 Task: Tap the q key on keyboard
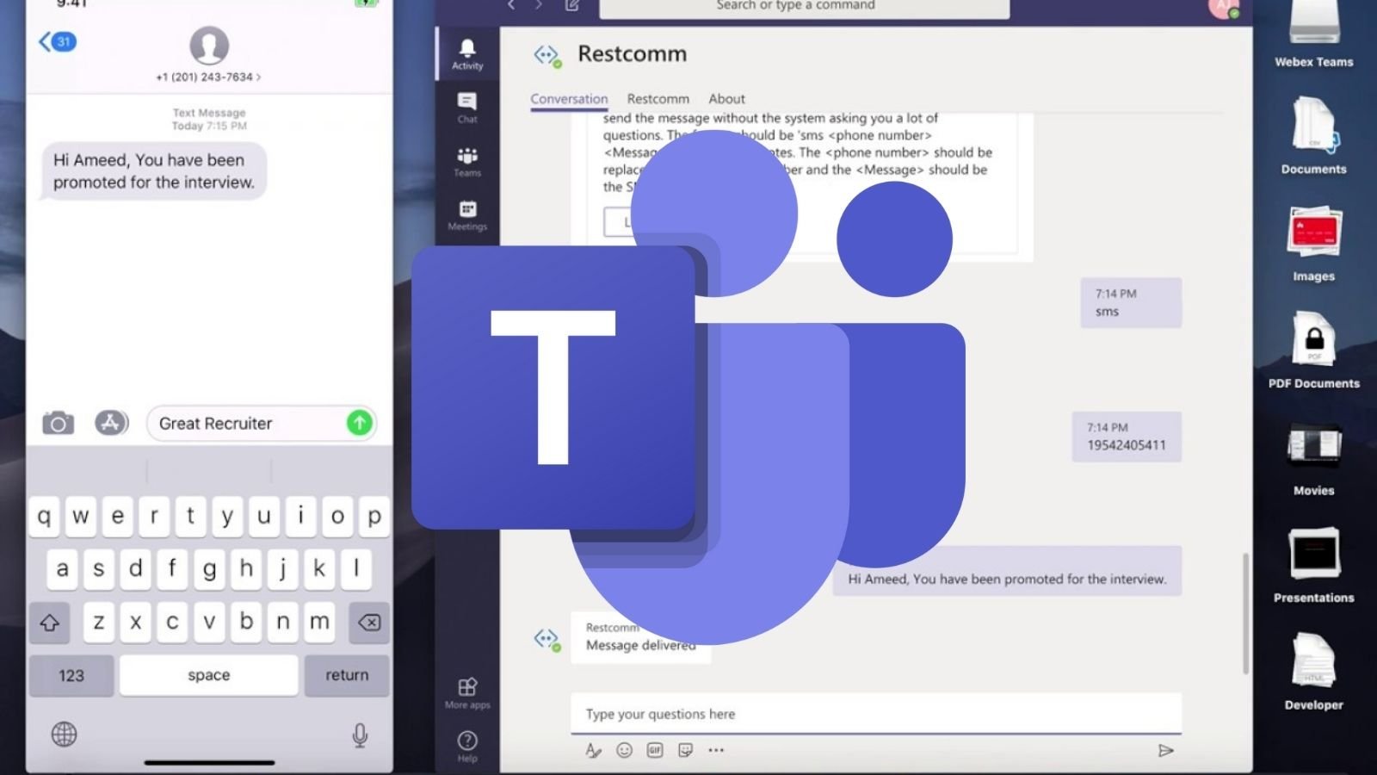pyautogui.click(x=44, y=516)
